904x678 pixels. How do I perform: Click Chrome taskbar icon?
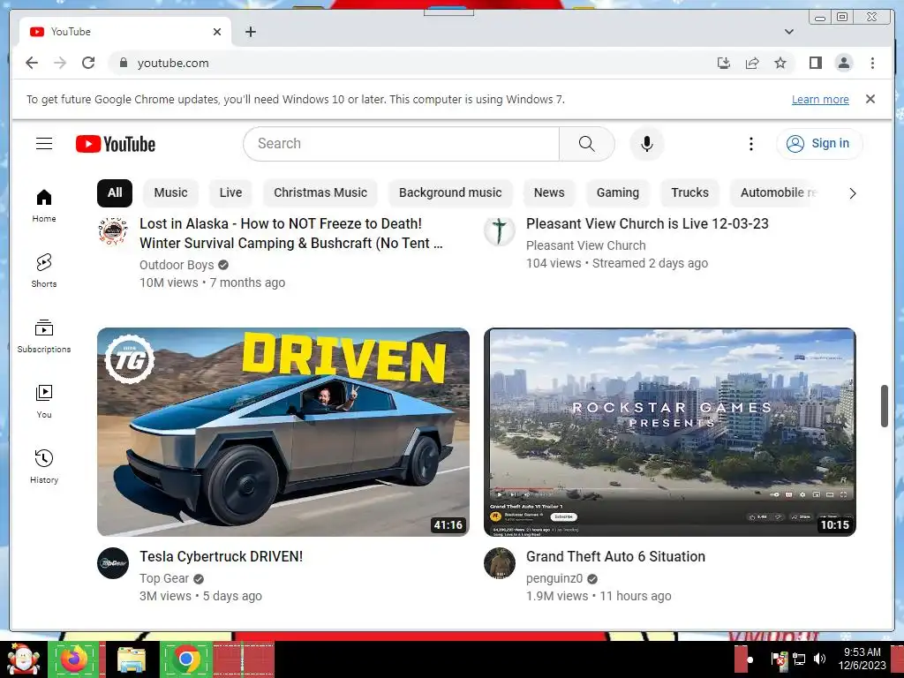pyautogui.click(x=185, y=659)
